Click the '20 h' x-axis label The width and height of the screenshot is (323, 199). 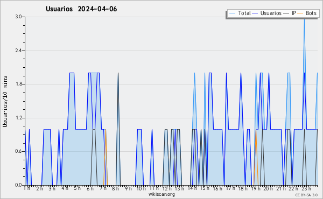pos(268,188)
